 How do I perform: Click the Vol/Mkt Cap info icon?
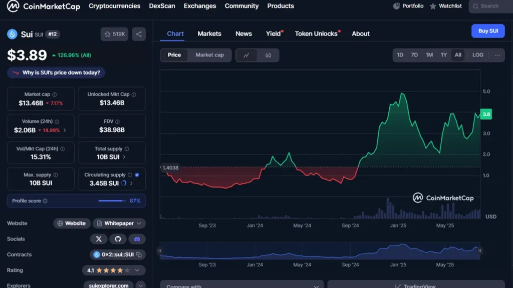(x=63, y=149)
